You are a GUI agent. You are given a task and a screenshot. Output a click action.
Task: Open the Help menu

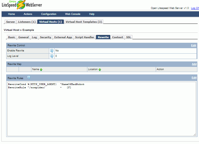(92, 14)
